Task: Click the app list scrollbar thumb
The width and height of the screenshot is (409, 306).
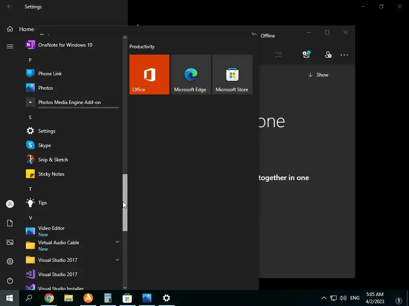Action: (x=125, y=202)
